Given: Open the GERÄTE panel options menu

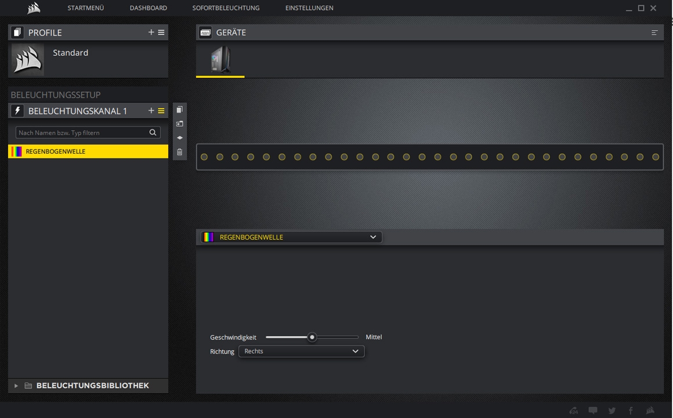Looking at the screenshot, I should [x=654, y=33].
